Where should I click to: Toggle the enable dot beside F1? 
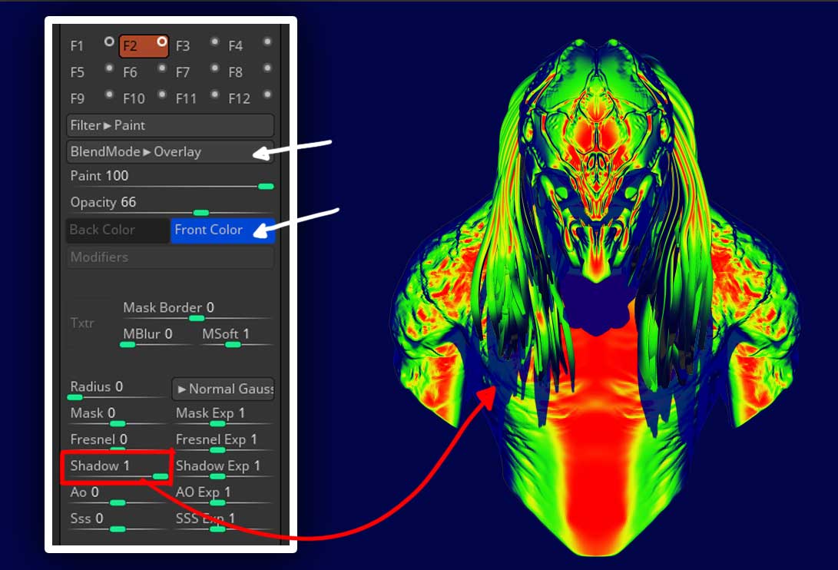click(109, 41)
